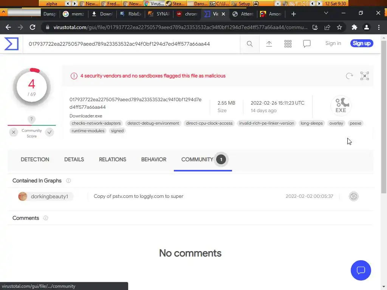Click the detect-debug-environment tag
Viewport: 387px width, 290px height.
pos(153,123)
